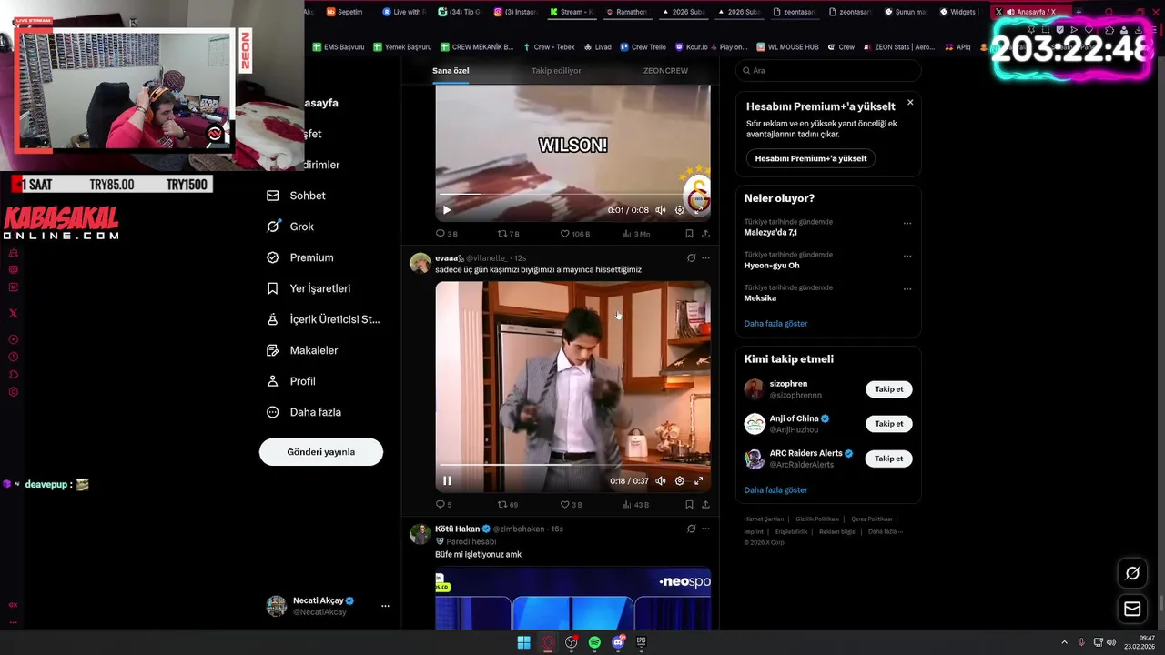Follow Anji of China with Takip et

889,424
